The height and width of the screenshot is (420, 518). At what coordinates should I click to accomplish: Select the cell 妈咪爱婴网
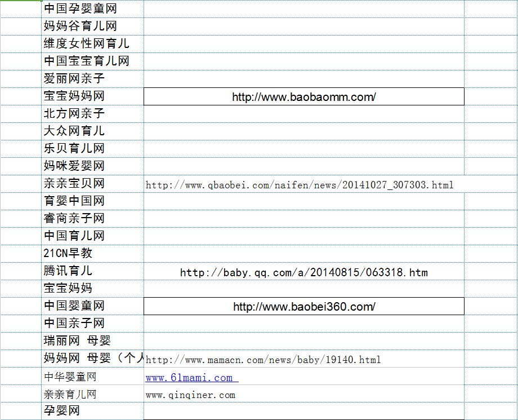(92, 166)
